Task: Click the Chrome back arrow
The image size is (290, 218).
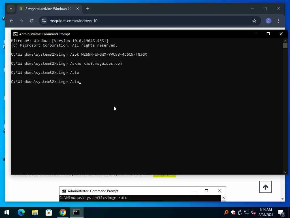Action: pyautogui.click(x=11, y=21)
